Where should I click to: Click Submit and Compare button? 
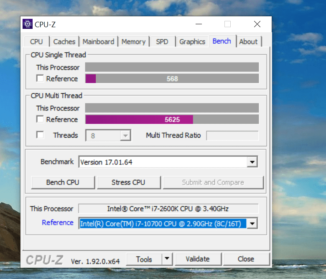(x=213, y=182)
